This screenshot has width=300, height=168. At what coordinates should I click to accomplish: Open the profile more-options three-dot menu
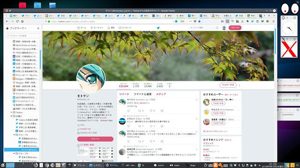240,85
